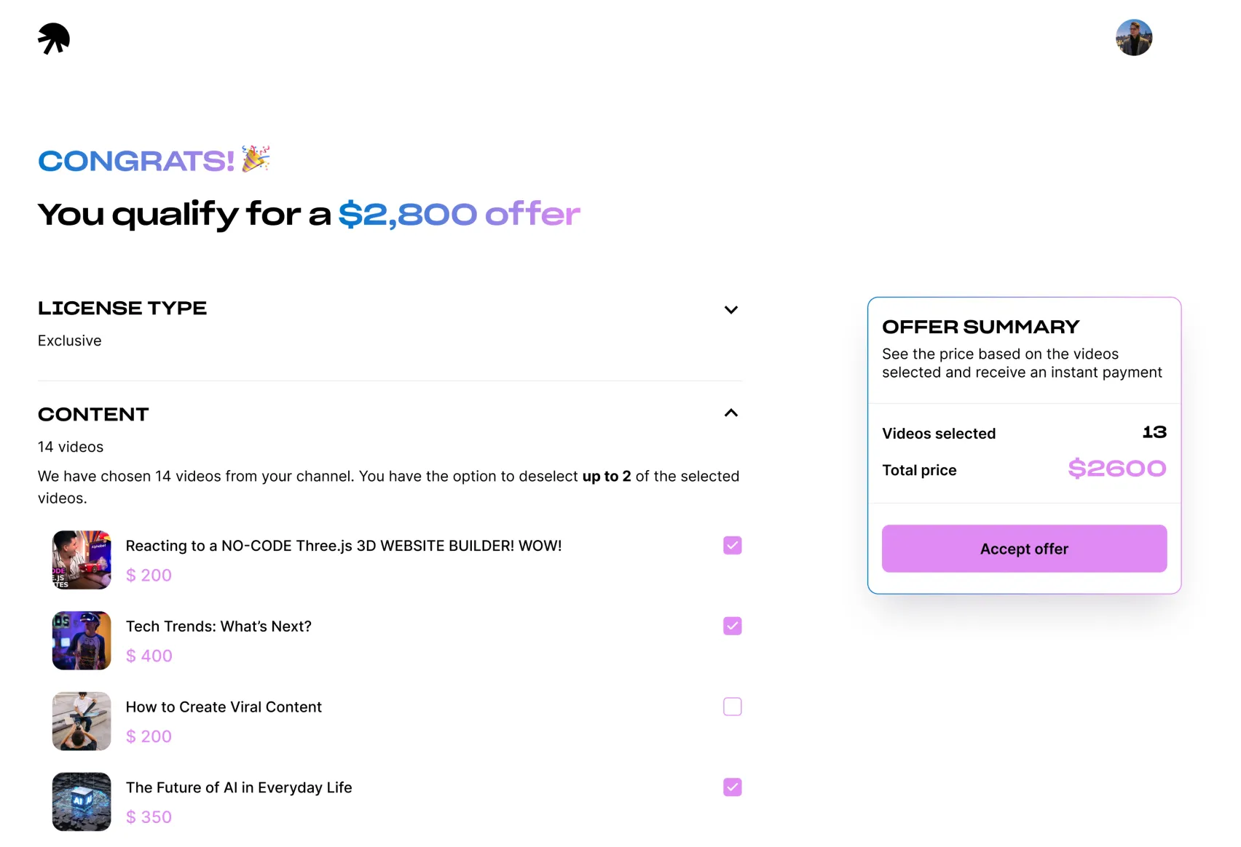Image resolution: width=1241 pixels, height=847 pixels.
Task: Deselect the Tech Trends video checkbox
Action: tap(732, 627)
